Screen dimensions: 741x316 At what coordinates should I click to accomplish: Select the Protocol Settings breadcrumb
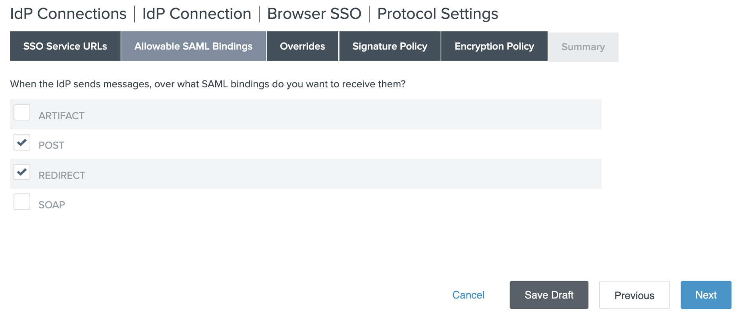(x=437, y=14)
